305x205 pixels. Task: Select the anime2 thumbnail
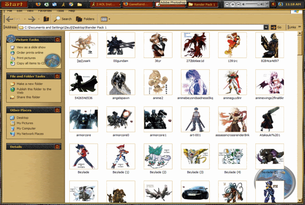[158, 82]
